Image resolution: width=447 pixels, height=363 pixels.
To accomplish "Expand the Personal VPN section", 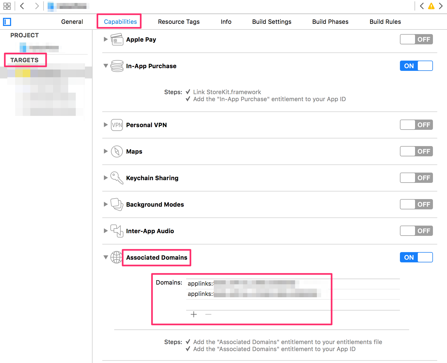I will coord(106,125).
